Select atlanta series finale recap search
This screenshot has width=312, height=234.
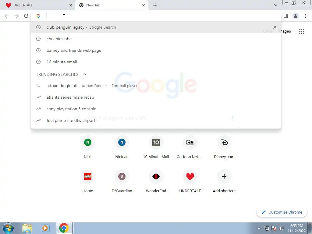[156, 97]
